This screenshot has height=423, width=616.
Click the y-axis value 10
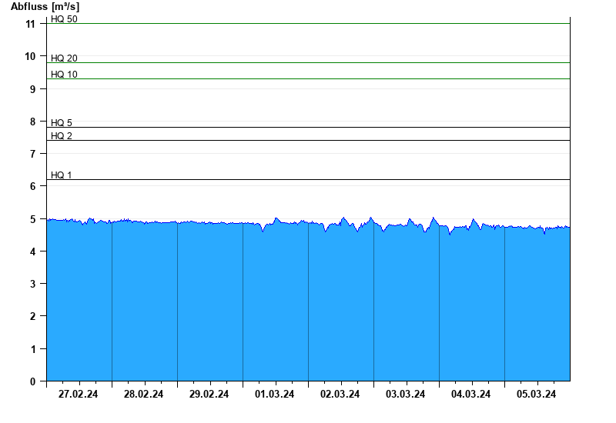click(30, 56)
